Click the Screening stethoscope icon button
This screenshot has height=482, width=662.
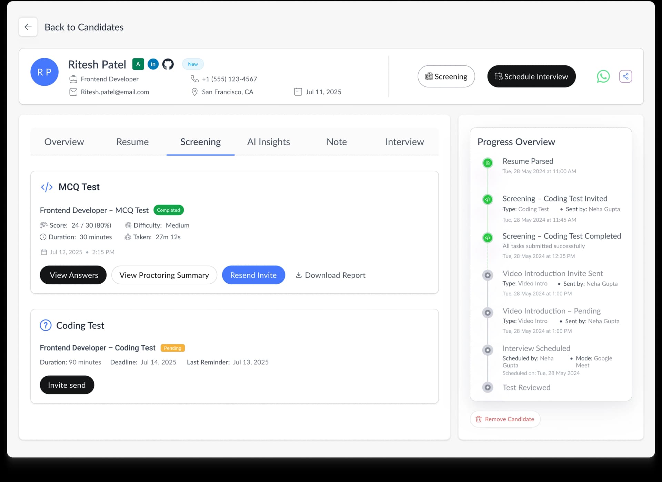coord(446,76)
